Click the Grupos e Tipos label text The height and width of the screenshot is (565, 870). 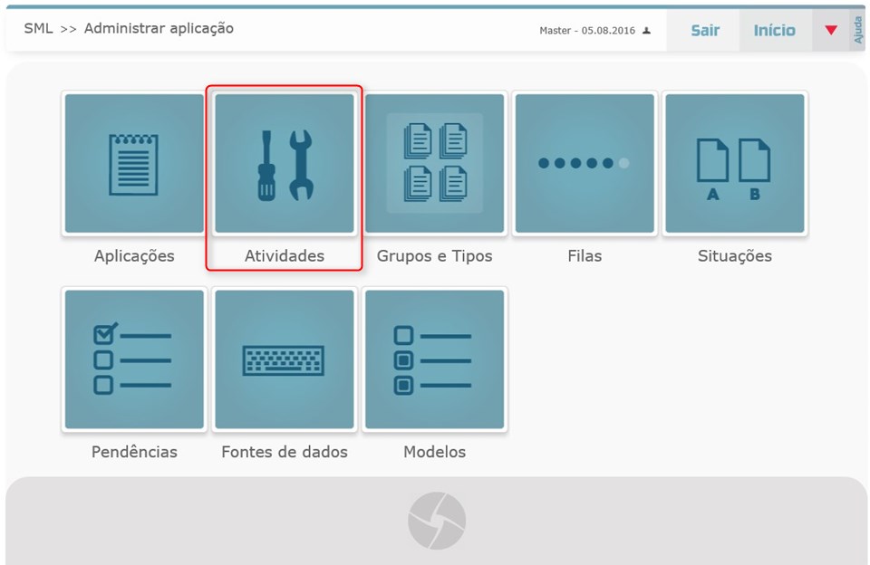click(433, 255)
